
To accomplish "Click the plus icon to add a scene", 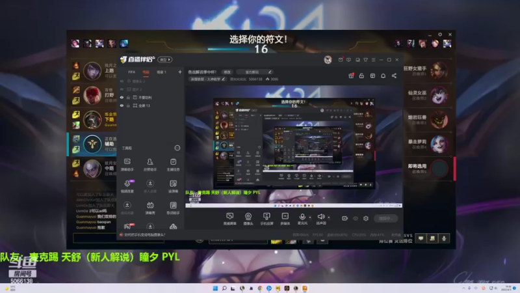I will tap(180, 72).
